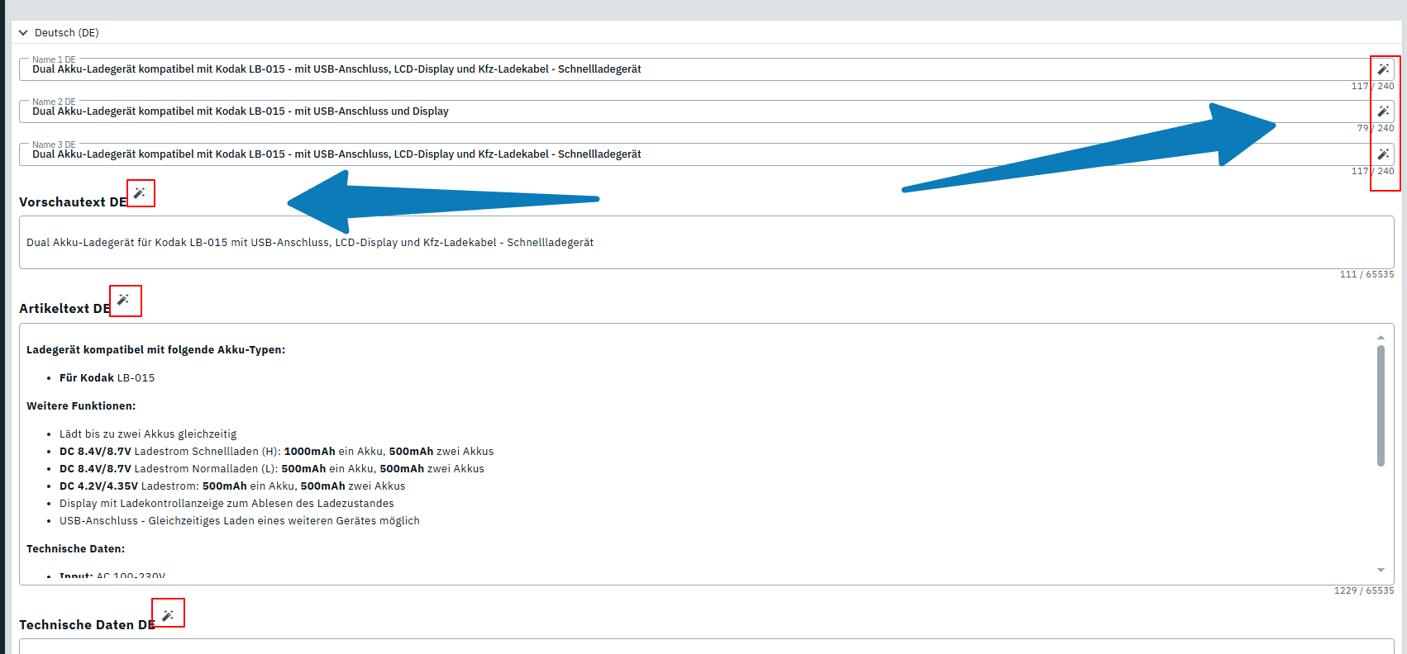Screen dimensions: 1407x654
Task: Click the Artikeltext editor scrollbar thumb
Action: coord(1381,405)
